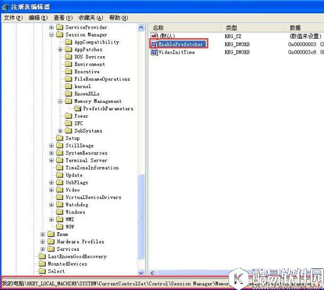Select the Memory Management tree label
The image size is (324, 290).
[x=98, y=101]
